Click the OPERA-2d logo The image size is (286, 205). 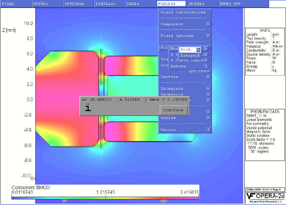265,197
